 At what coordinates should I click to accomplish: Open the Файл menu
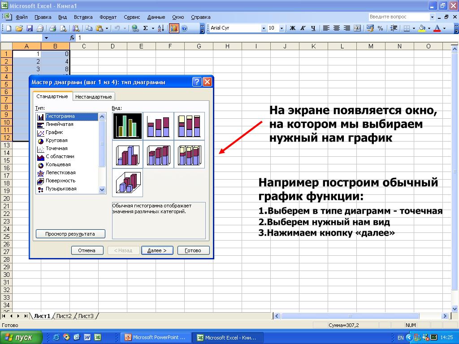[x=22, y=17]
